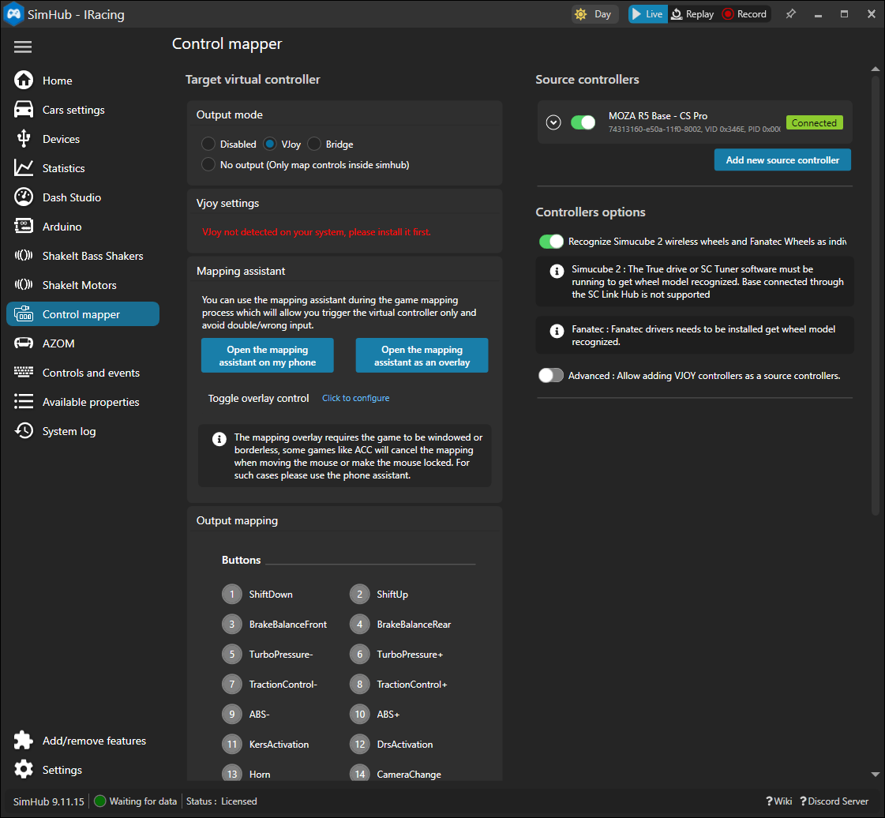Click the System log history icon
Image resolution: width=885 pixels, height=818 pixels.
[24, 431]
